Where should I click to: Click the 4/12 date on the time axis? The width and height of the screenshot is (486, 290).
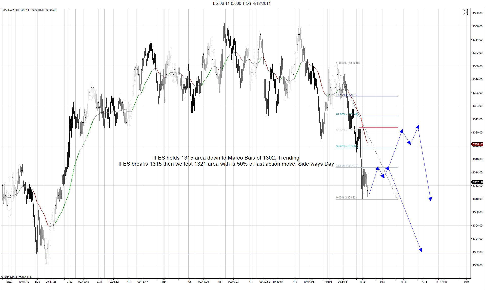(x=362, y=281)
